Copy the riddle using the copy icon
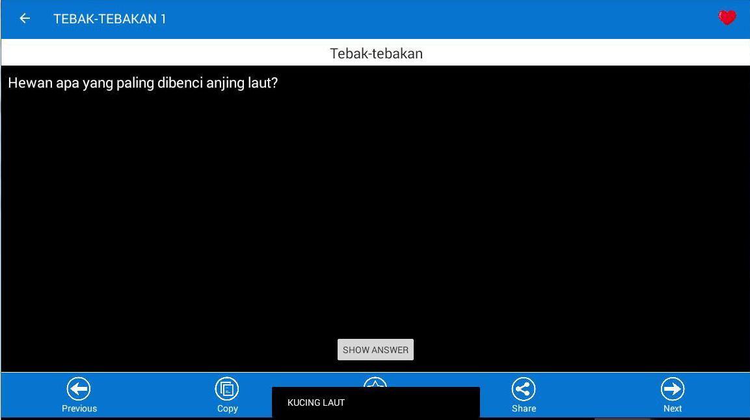The height and width of the screenshot is (420, 750). click(x=227, y=389)
